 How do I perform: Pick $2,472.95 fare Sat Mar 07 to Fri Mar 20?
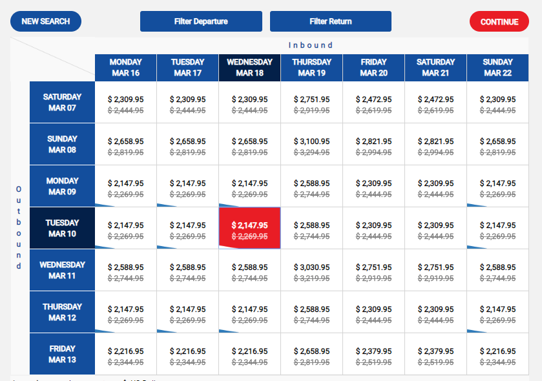click(373, 102)
